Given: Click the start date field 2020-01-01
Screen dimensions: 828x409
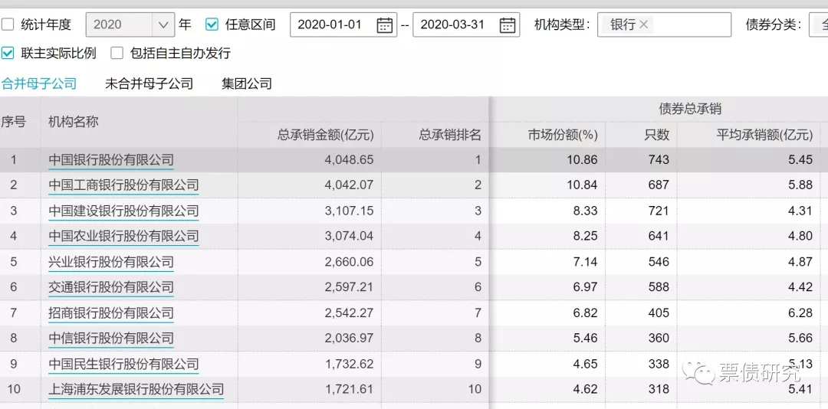Looking at the screenshot, I should point(343,25).
